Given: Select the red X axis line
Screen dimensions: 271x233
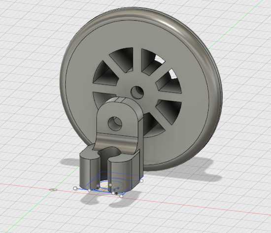Looking at the screenshot, I should (190, 205).
